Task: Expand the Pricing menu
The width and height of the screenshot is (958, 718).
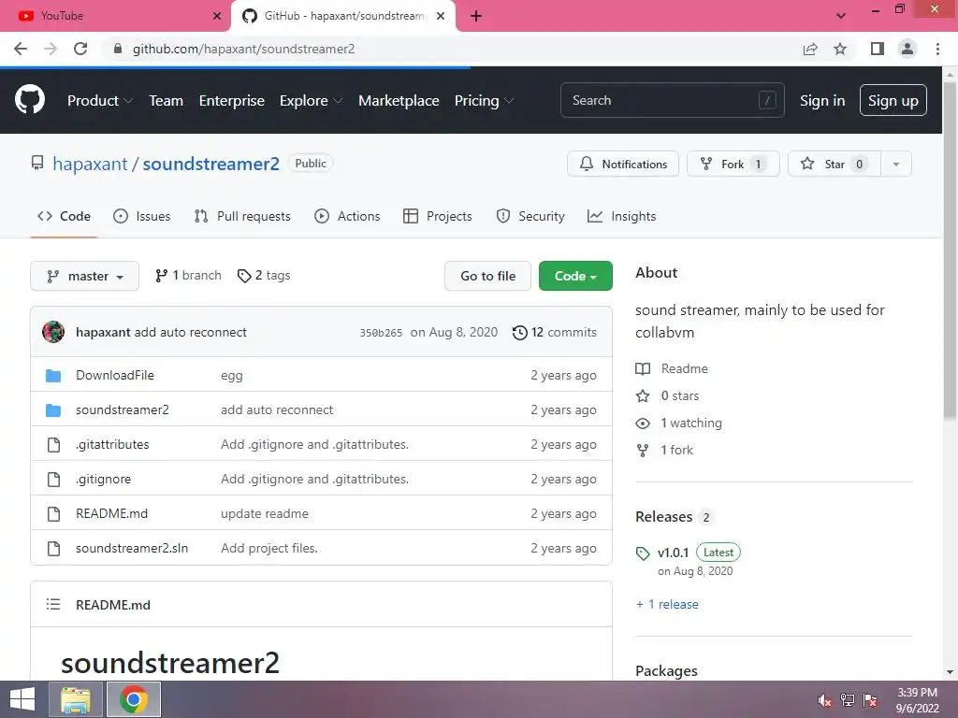Action: [x=484, y=101]
